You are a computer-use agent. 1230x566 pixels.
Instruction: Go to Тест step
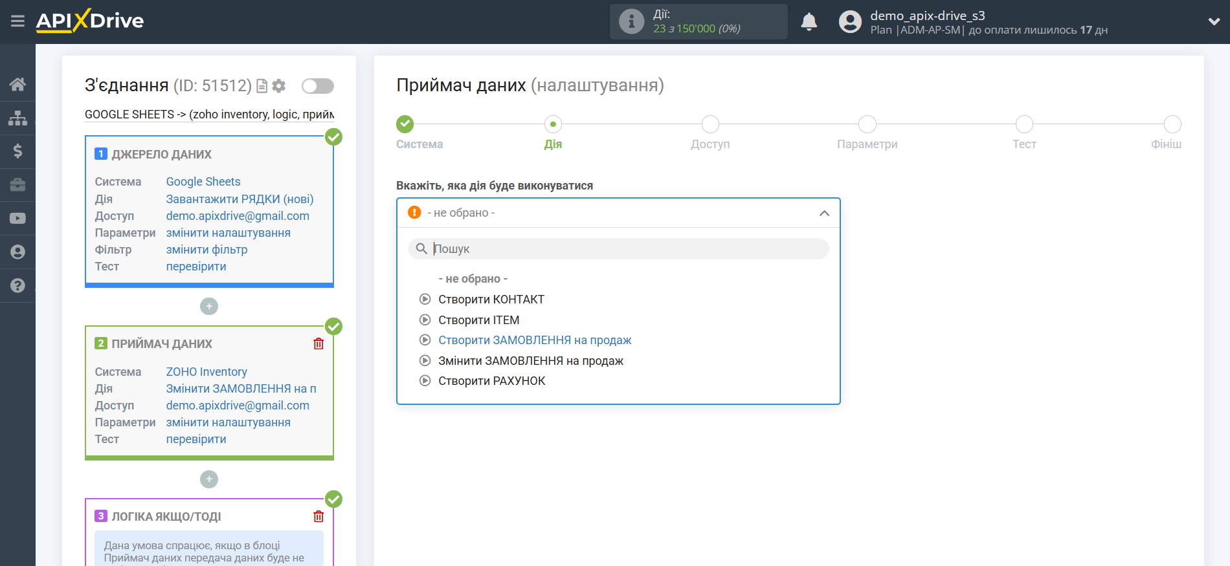(x=1024, y=124)
